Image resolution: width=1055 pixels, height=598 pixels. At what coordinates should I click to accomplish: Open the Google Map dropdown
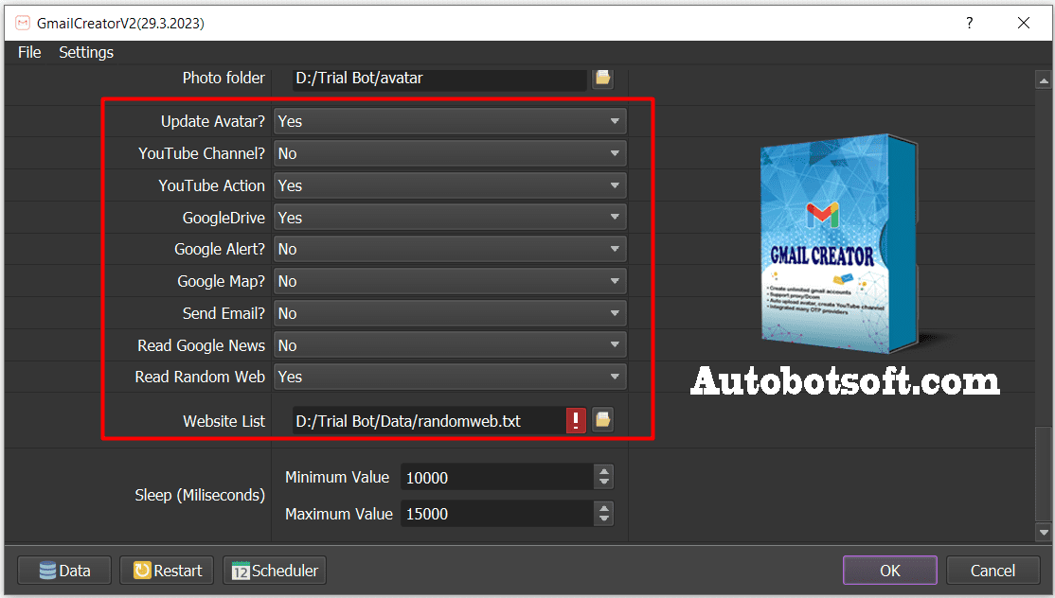(450, 282)
